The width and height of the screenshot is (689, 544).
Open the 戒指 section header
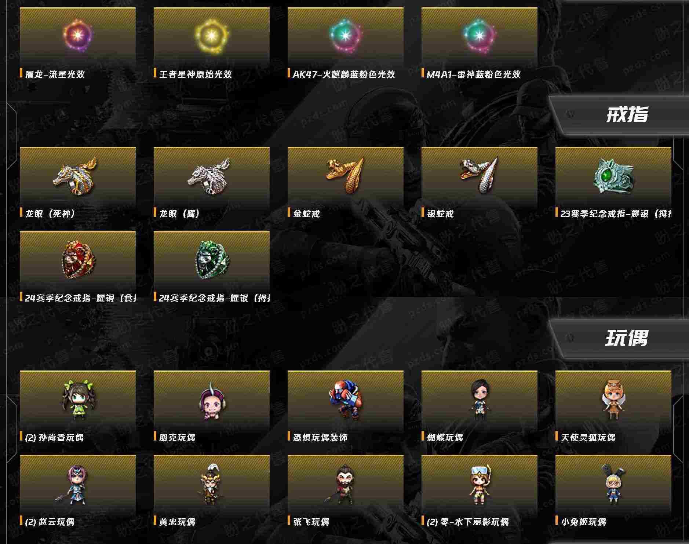627,114
